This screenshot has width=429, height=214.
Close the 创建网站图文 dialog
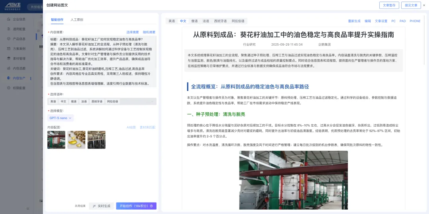tap(423, 5)
